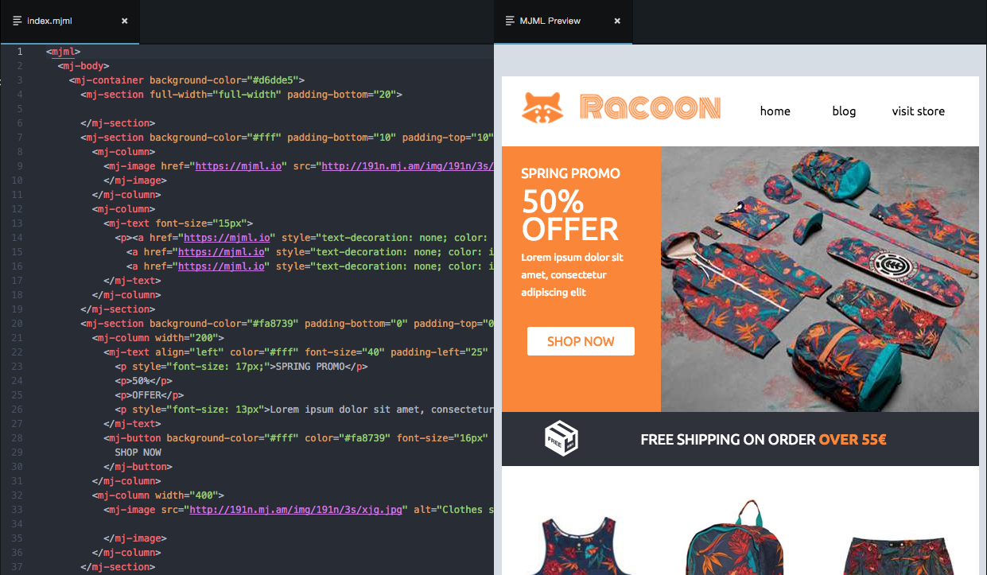The width and height of the screenshot is (987, 575).
Task: Click closing </mj-image> on line 35
Action: click(135, 538)
